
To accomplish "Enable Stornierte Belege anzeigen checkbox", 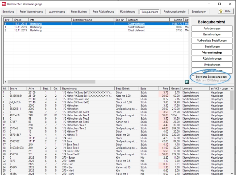I will [x=193, y=77].
